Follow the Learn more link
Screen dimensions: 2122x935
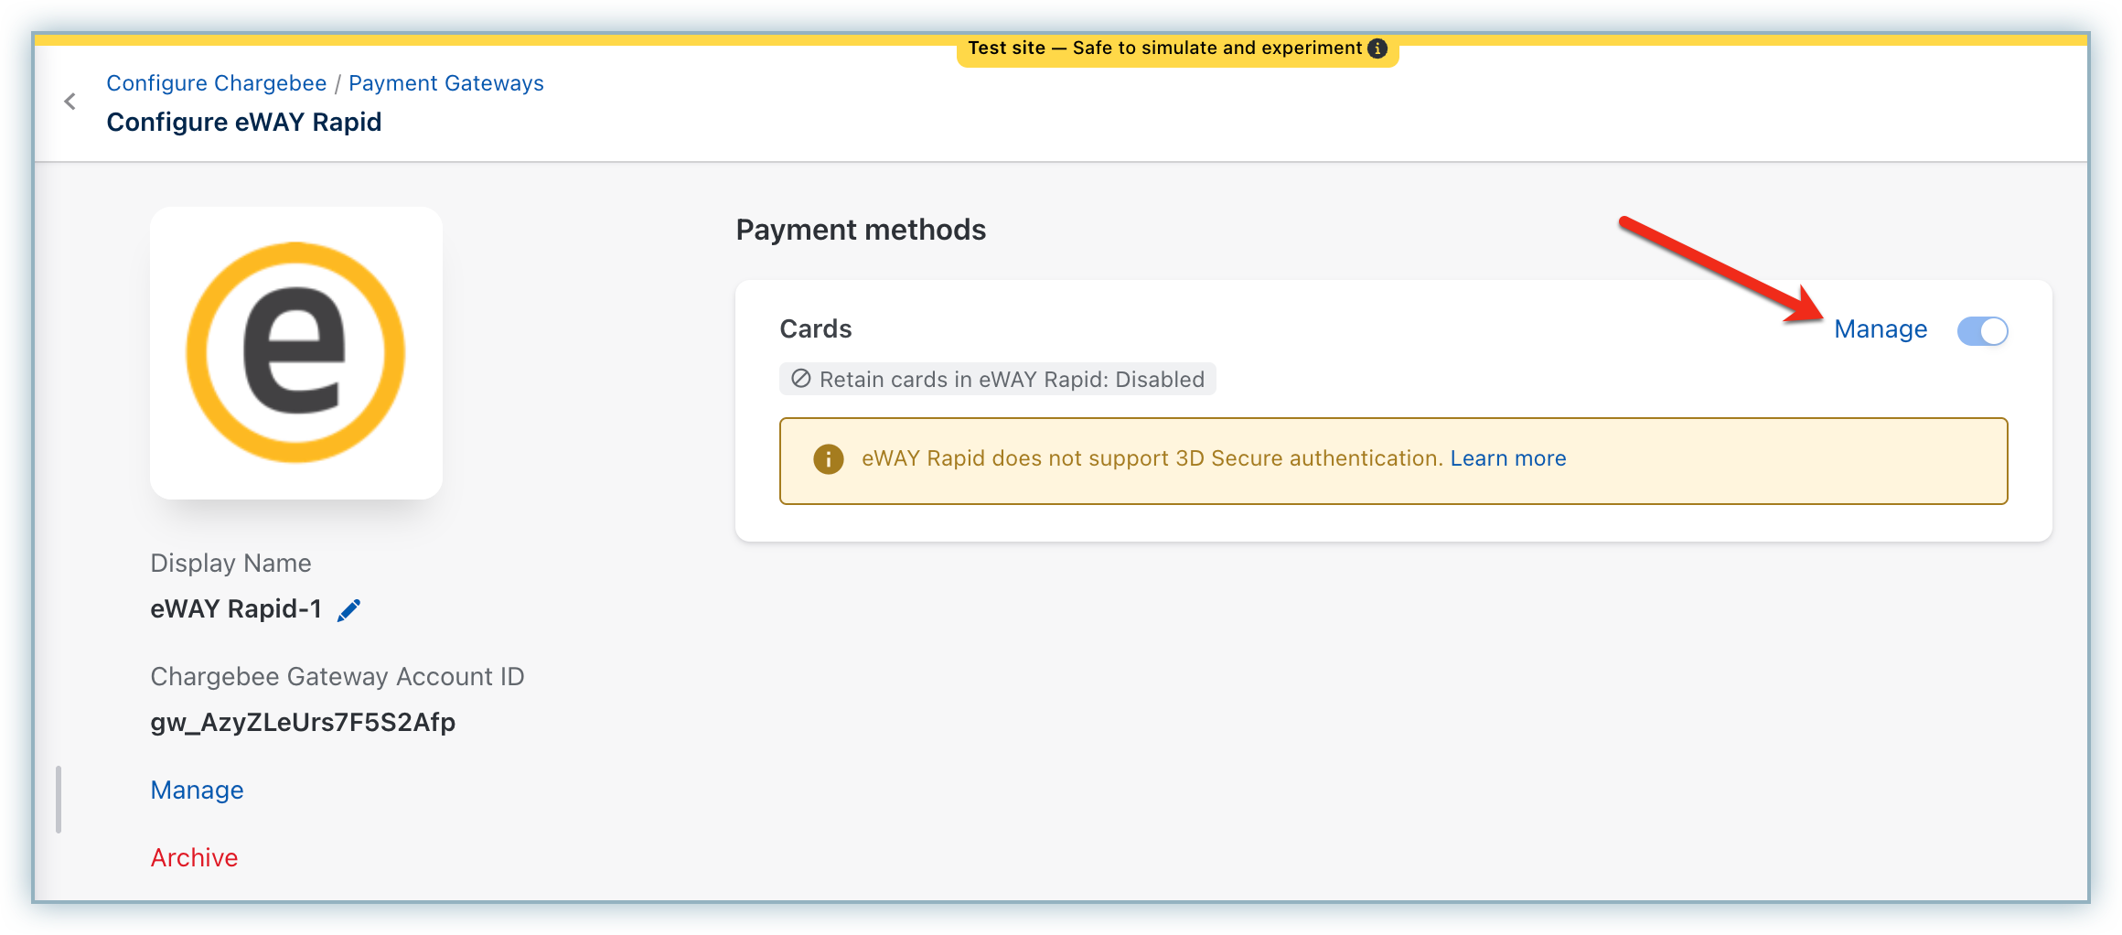click(x=1507, y=458)
